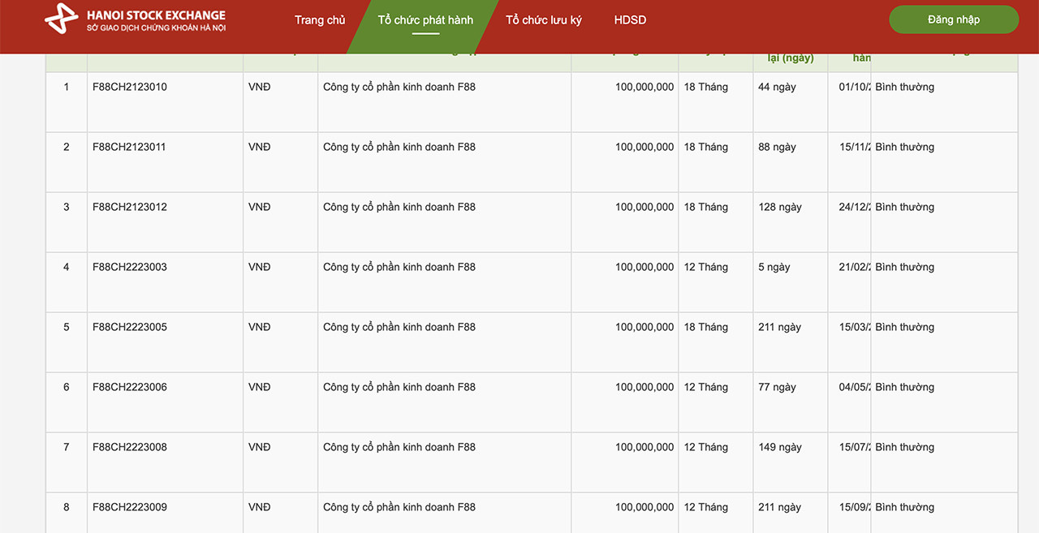Open bond code F88CH2223005

click(x=130, y=328)
